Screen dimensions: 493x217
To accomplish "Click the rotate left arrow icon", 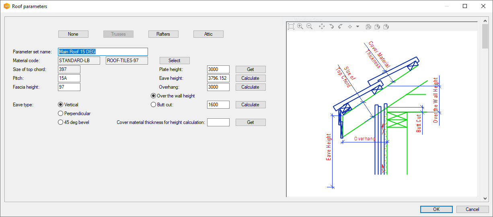I will coord(331,26).
